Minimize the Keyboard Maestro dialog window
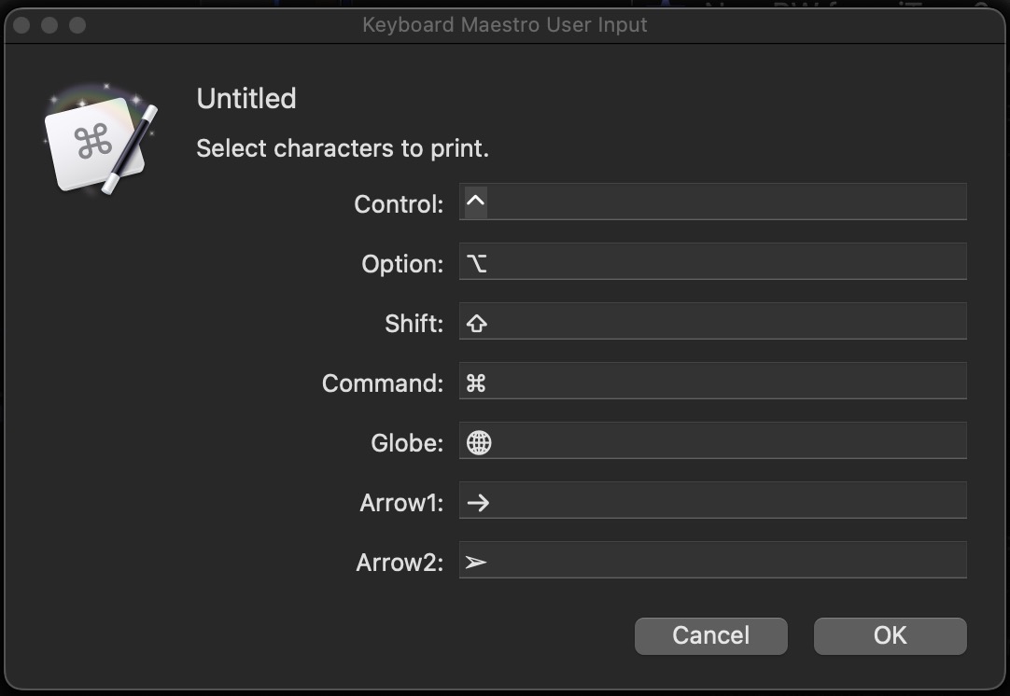 coord(49,25)
